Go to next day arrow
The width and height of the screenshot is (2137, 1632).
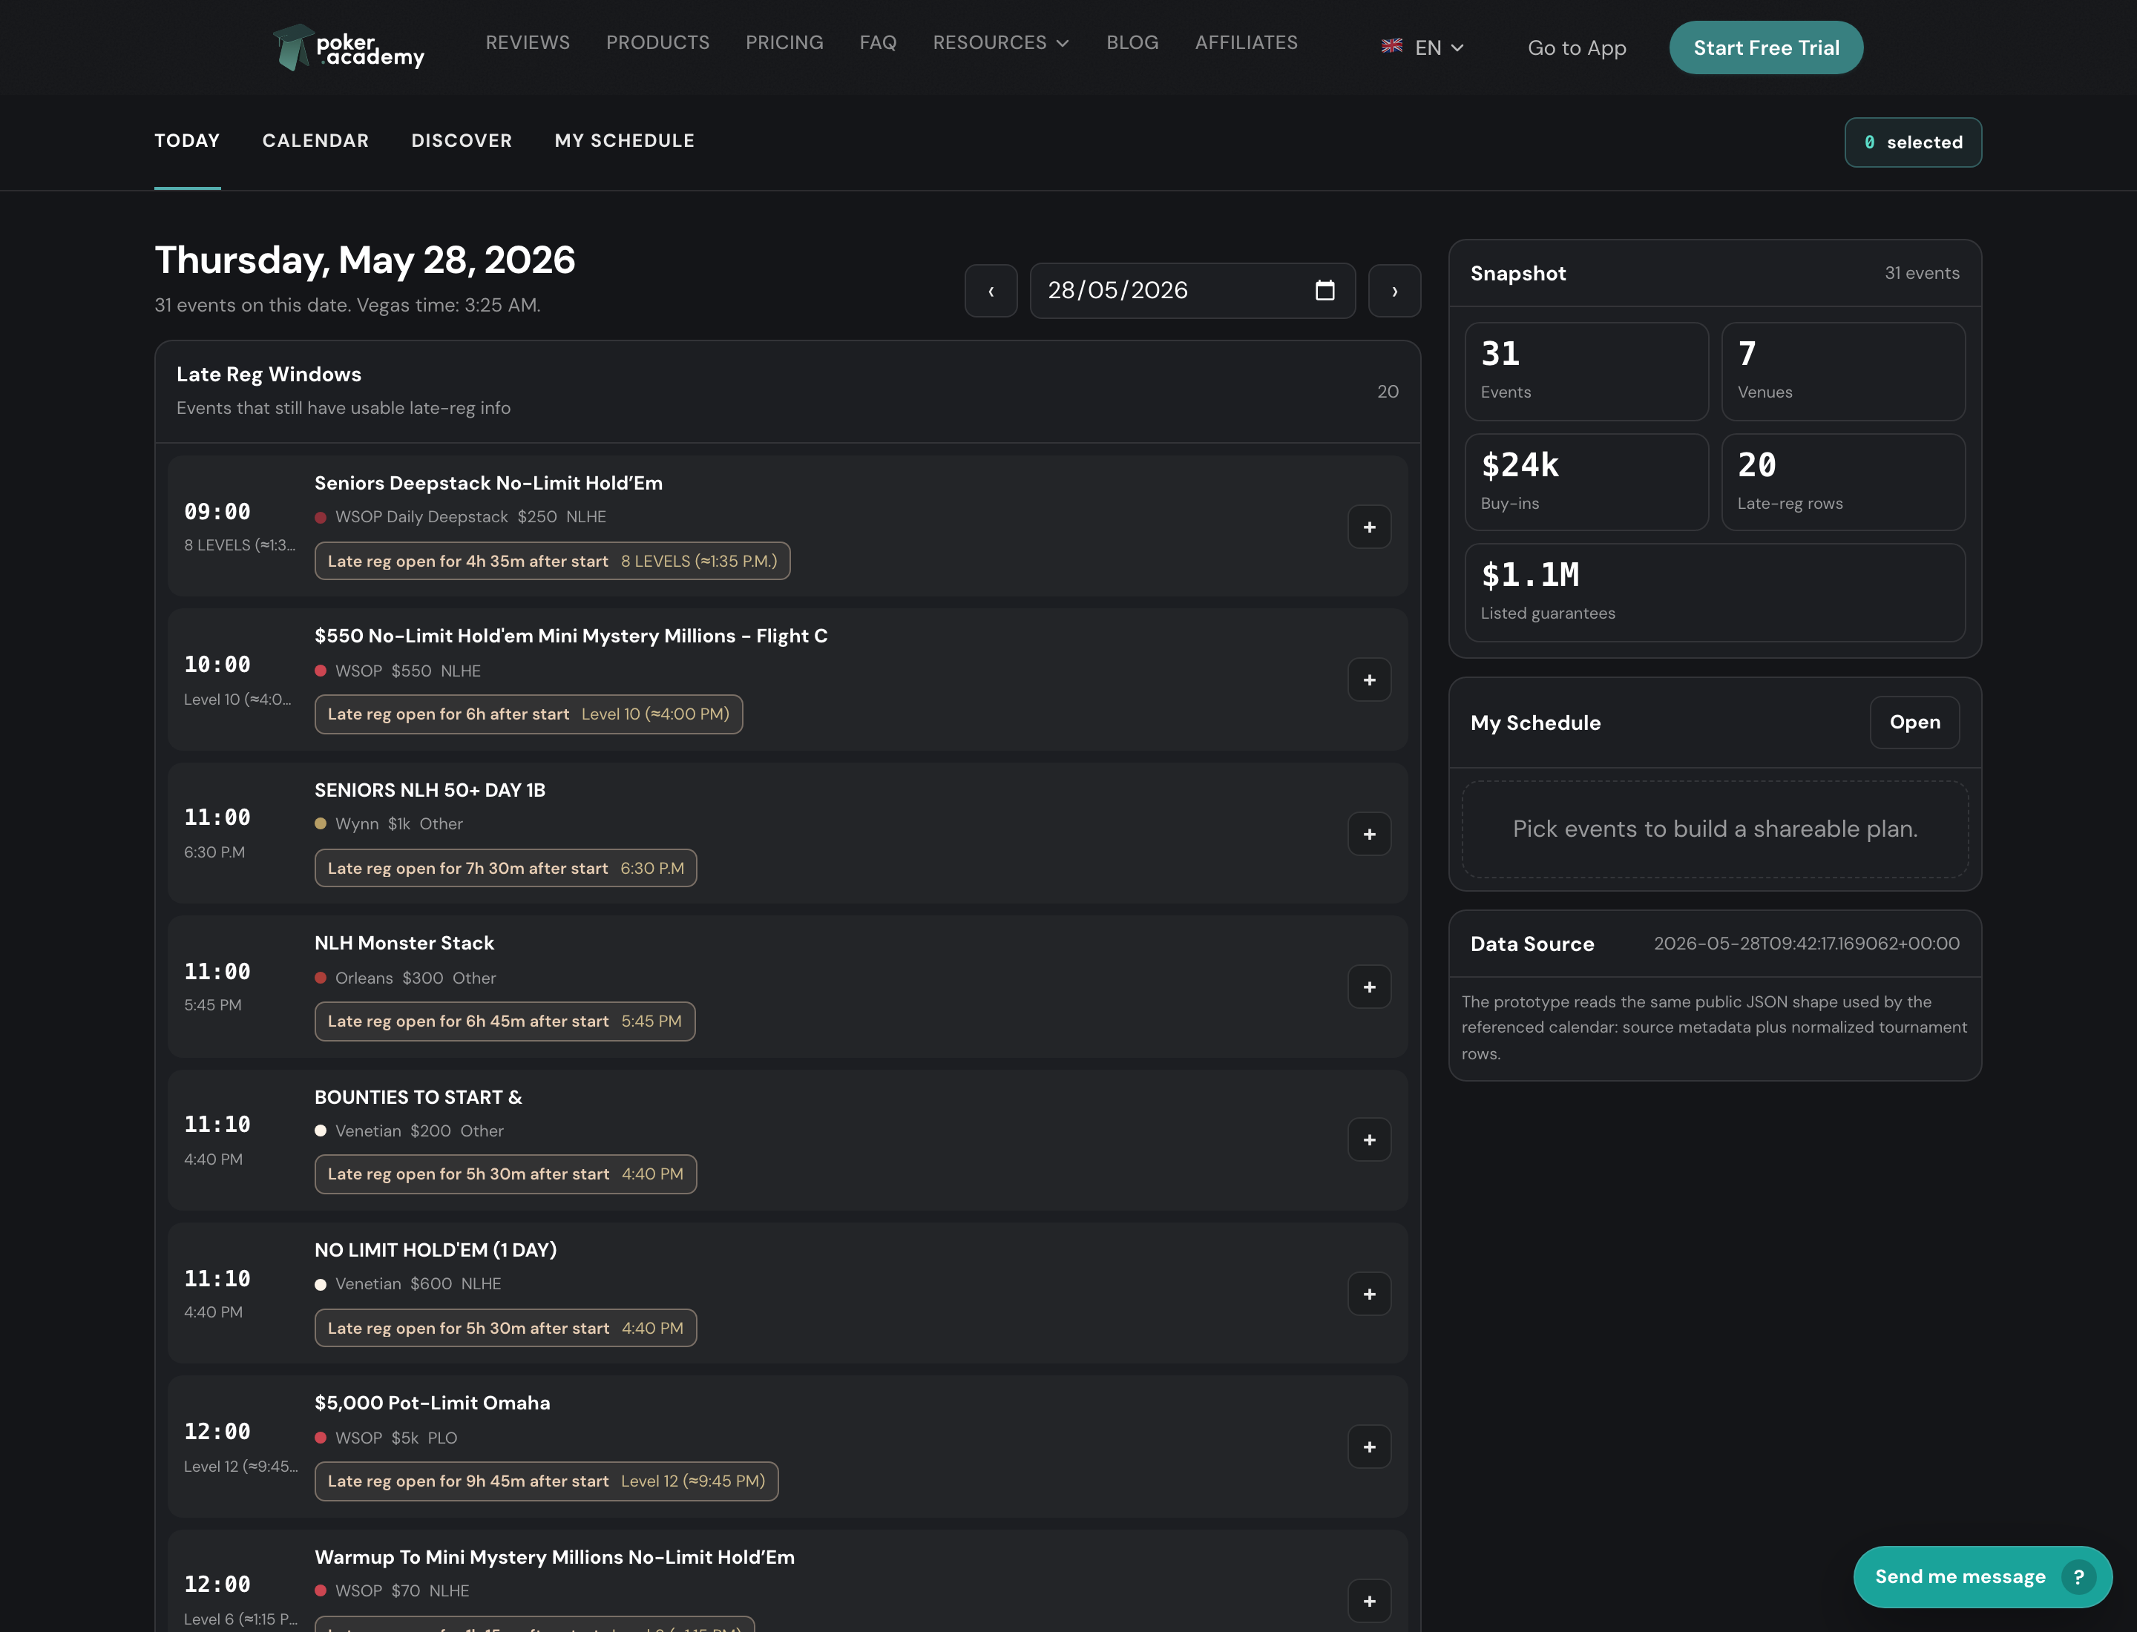1394,291
